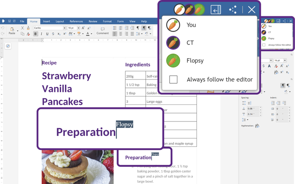Open the Carlito font name dropdown

(50, 28)
